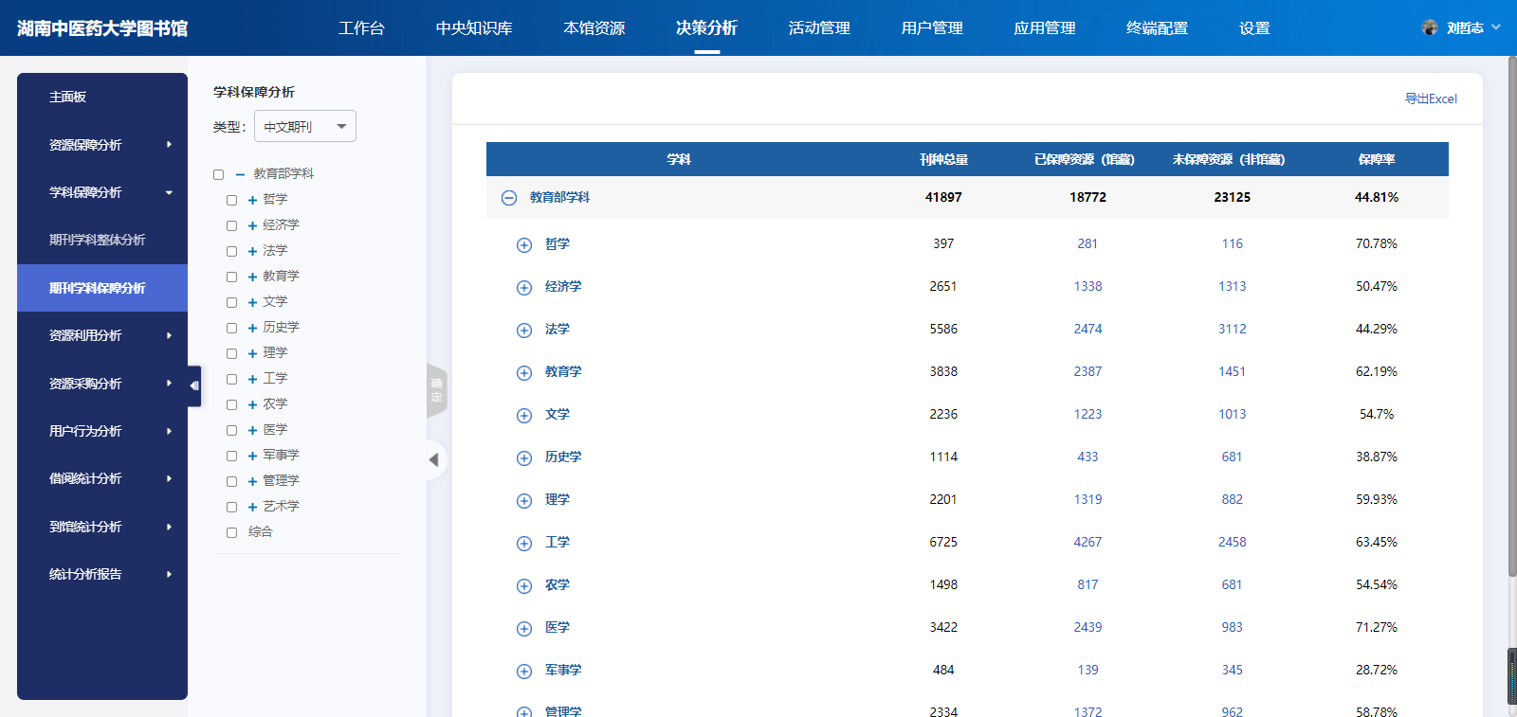Check the 综合 checkbox in filter tree
The image size is (1517, 717).
pyautogui.click(x=231, y=532)
